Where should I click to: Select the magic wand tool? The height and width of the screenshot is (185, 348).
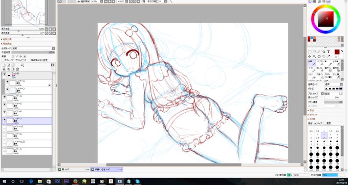click(x=319, y=51)
